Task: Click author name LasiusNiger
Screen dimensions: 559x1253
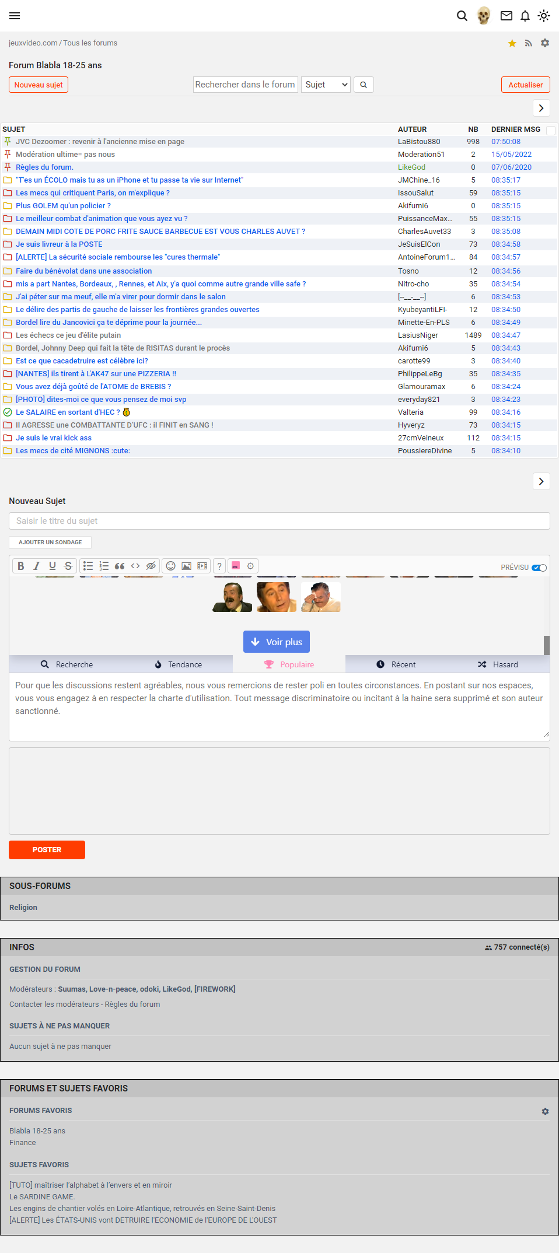Action: [418, 335]
